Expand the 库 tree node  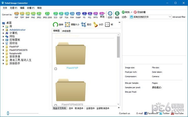pyautogui.click(x=3, y=26)
